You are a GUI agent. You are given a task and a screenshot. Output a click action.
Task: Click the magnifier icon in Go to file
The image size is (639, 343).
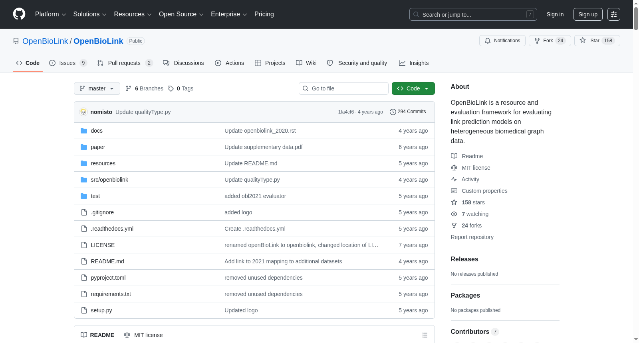(x=306, y=88)
